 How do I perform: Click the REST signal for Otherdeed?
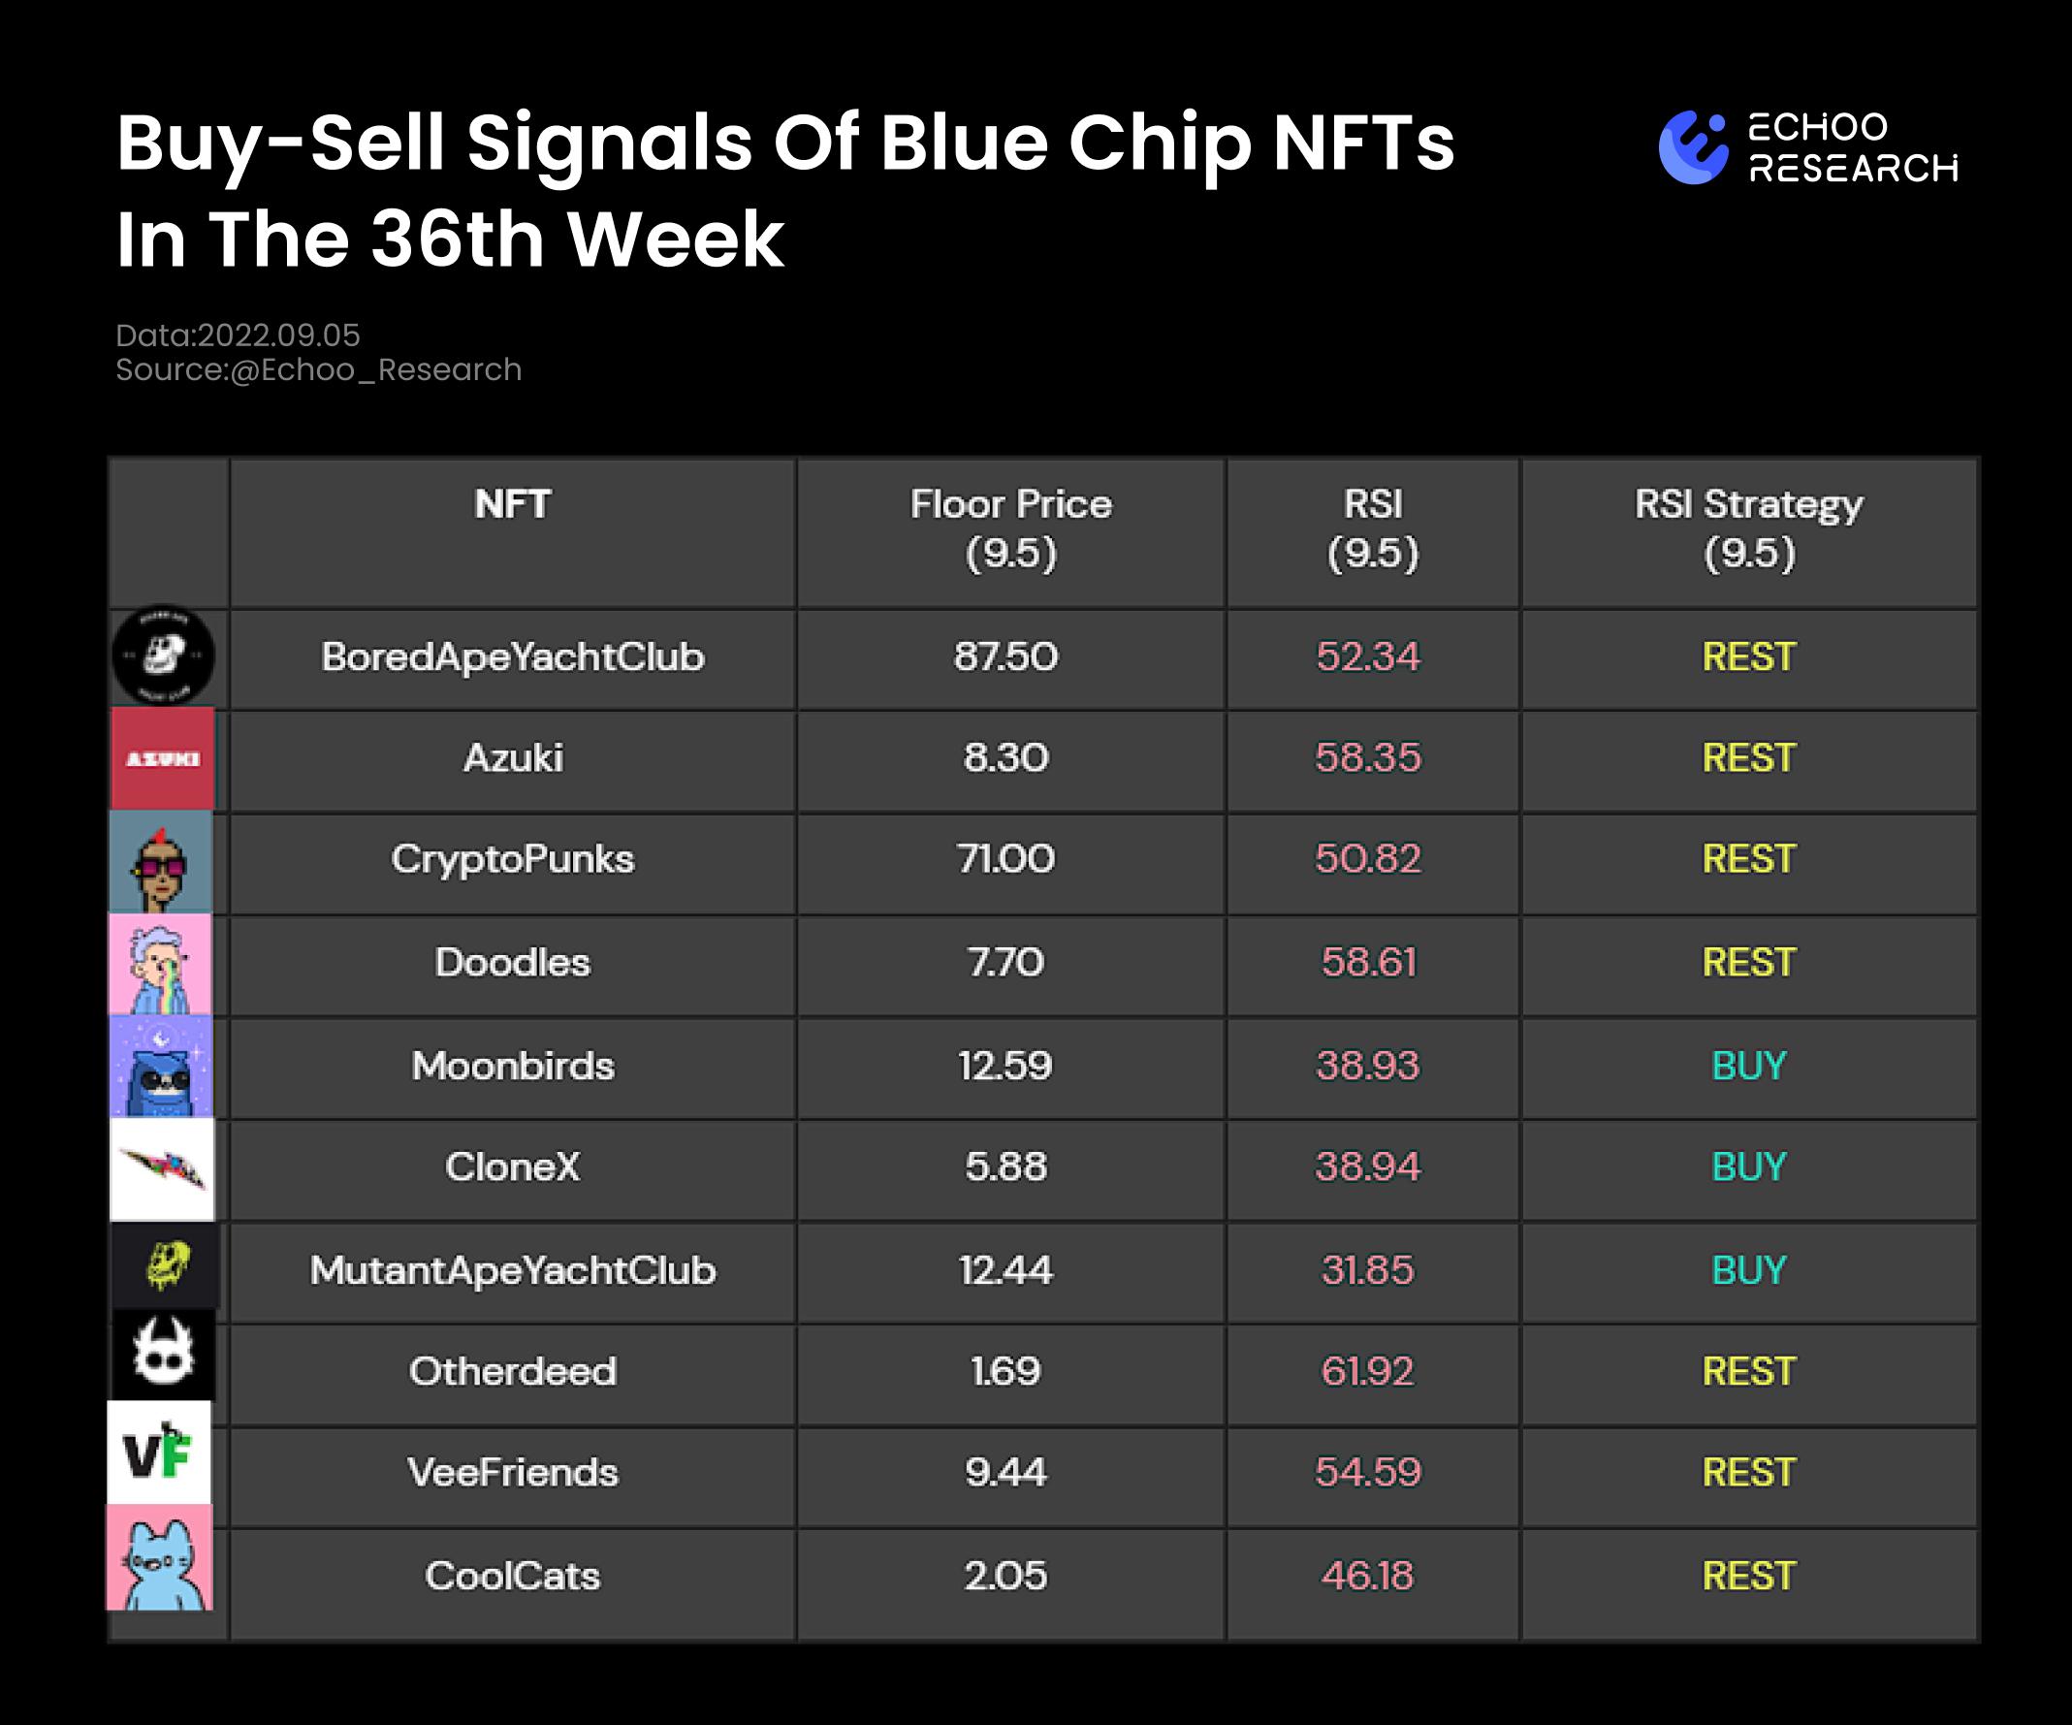pyautogui.click(x=1748, y=1372)
